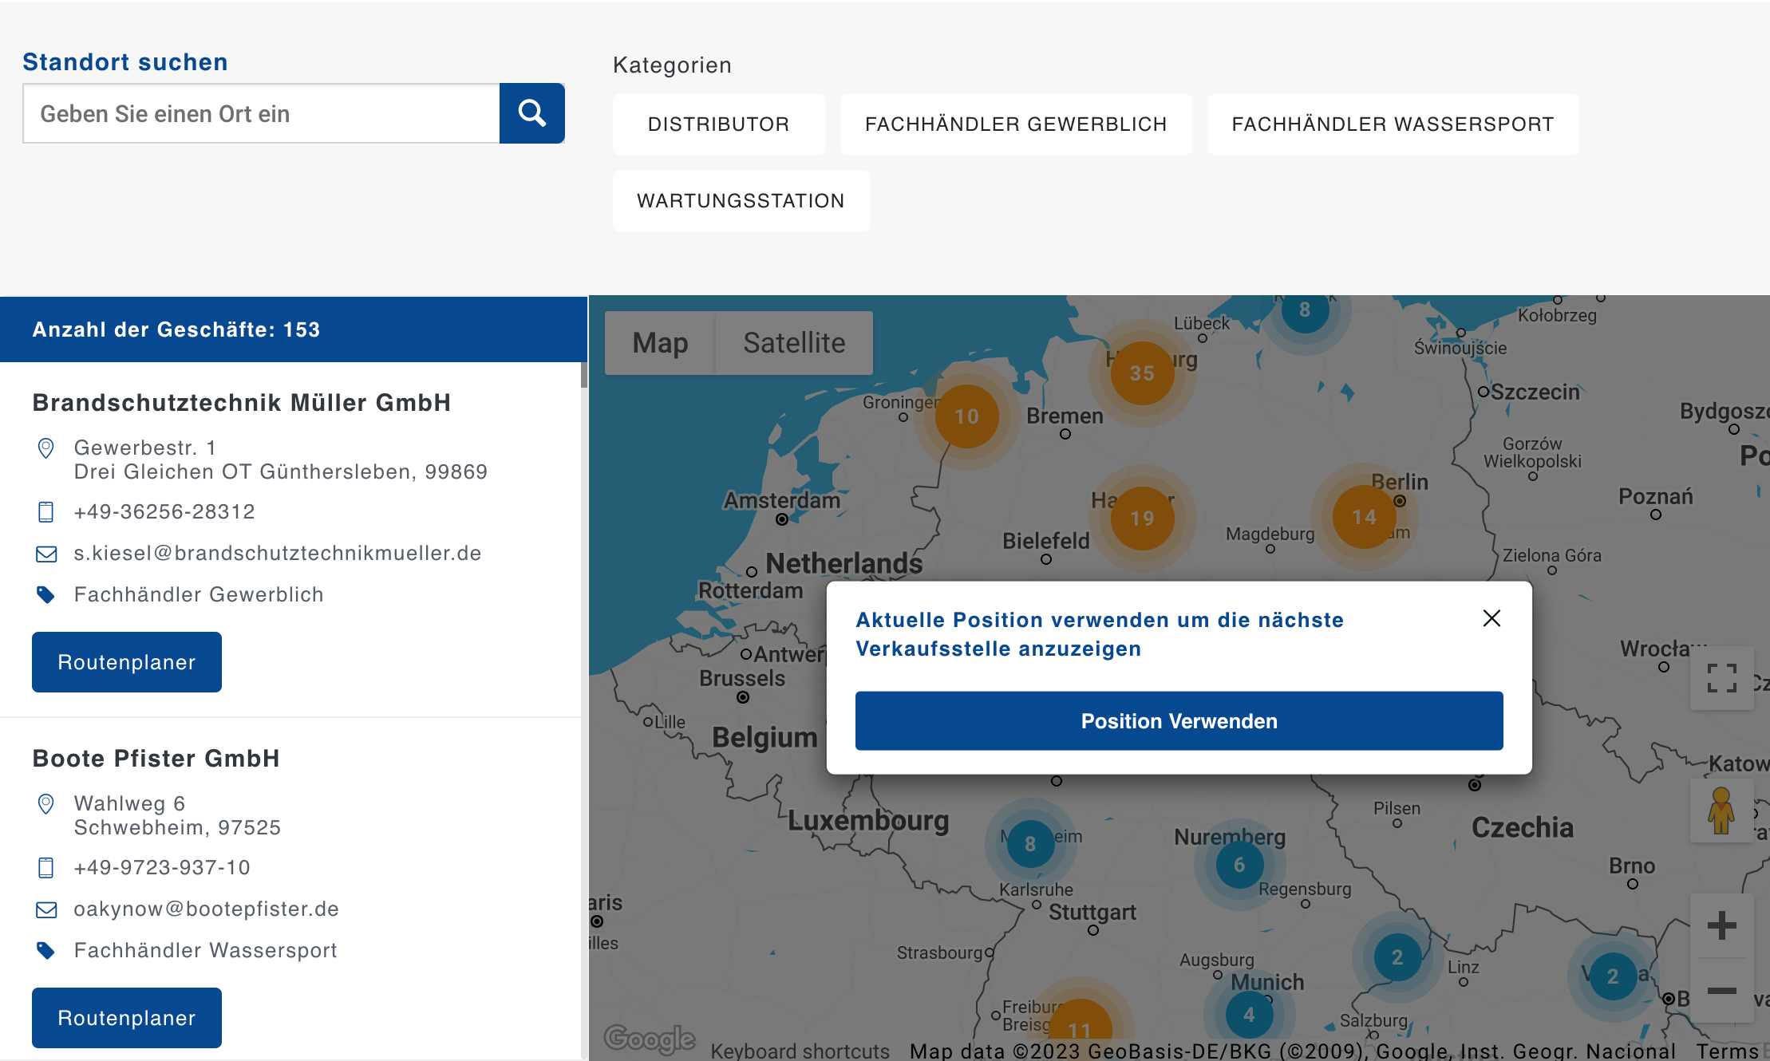The width and height of the screenshot is (1770, 1061).
Task: Click the Street View pegman icon
Action: coord(1721,811)
